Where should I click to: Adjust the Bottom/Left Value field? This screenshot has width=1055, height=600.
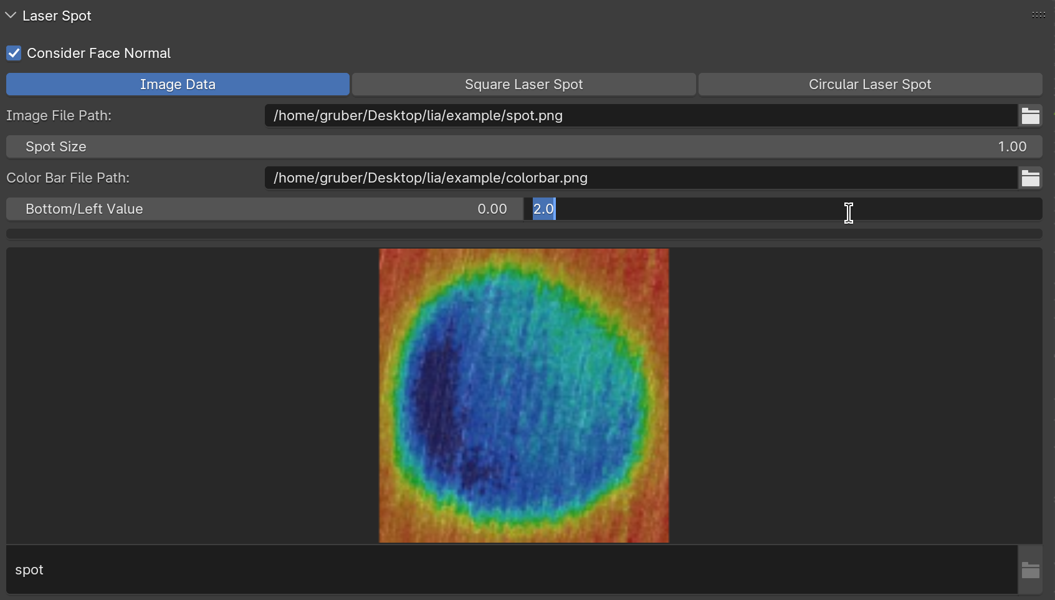[265, 209]
